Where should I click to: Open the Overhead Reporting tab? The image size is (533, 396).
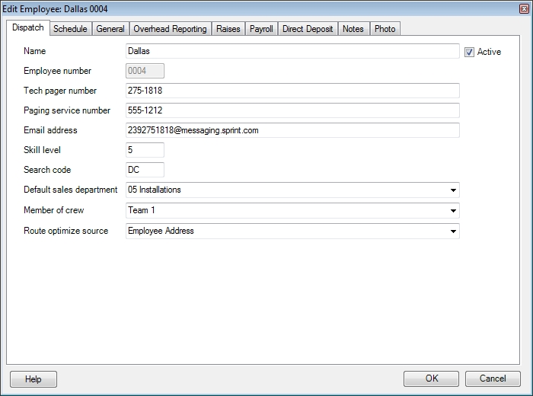[x=170, y=29]
